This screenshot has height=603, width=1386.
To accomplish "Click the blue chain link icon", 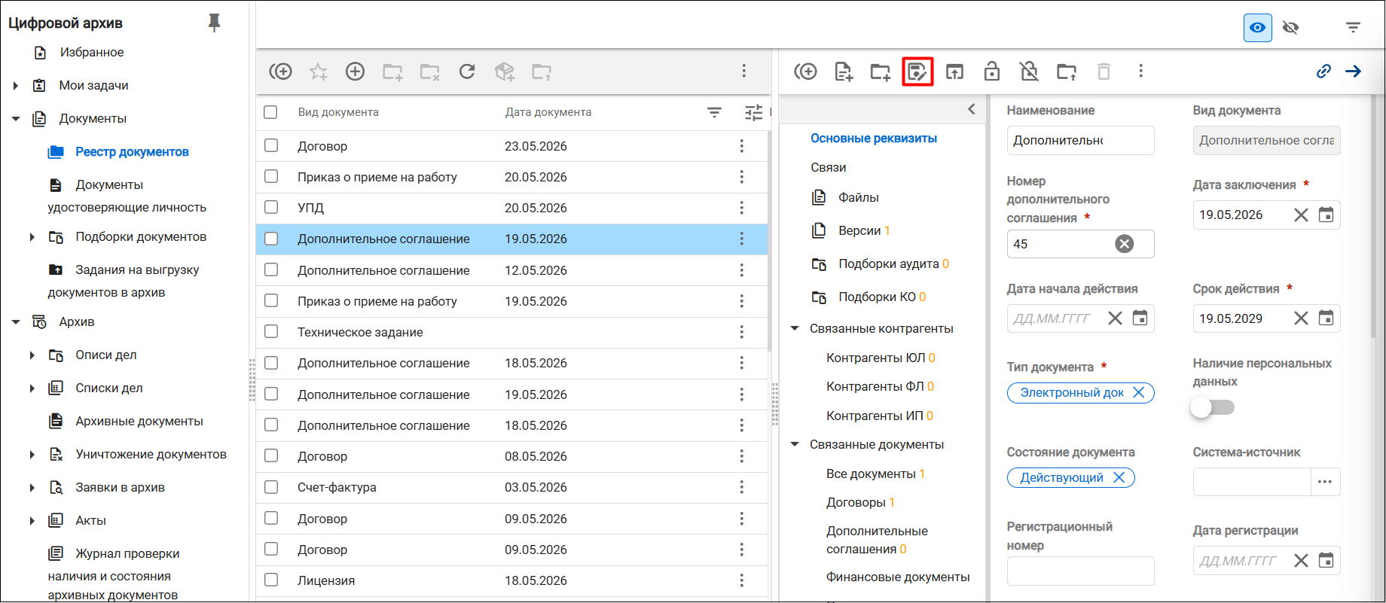I will click(1323, 72).
